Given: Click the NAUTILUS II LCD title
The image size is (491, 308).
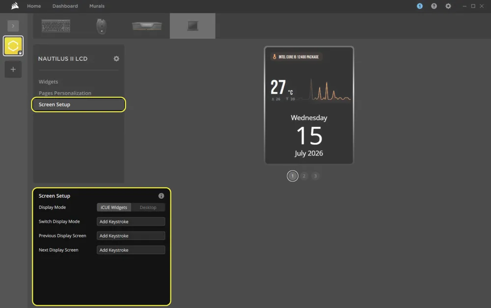Looking at the screenshot, I should coord(63,59).
